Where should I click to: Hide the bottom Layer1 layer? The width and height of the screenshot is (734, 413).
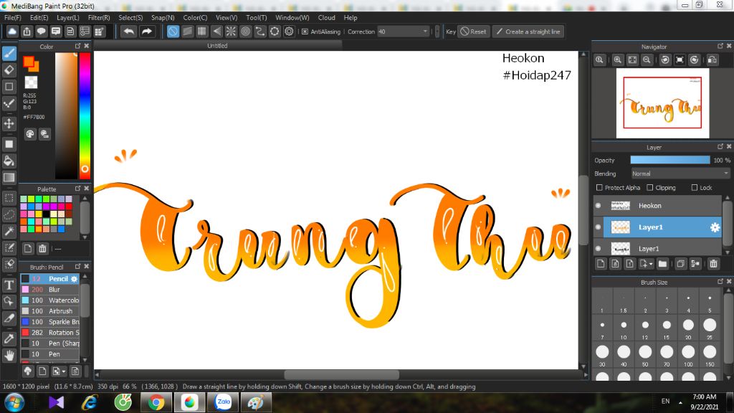click(x=599, y=249)
